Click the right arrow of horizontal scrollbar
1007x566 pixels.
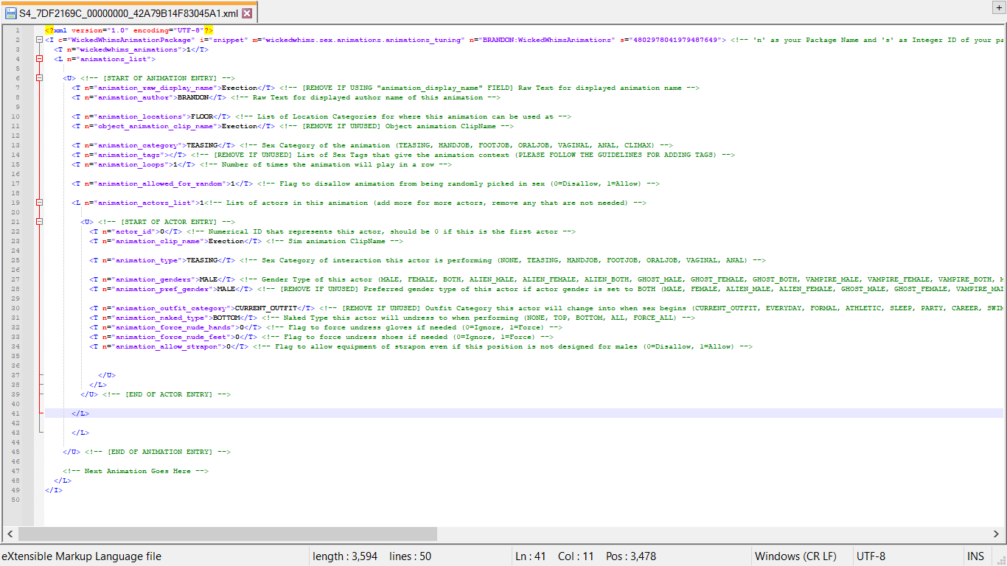(x=997, y=534)
